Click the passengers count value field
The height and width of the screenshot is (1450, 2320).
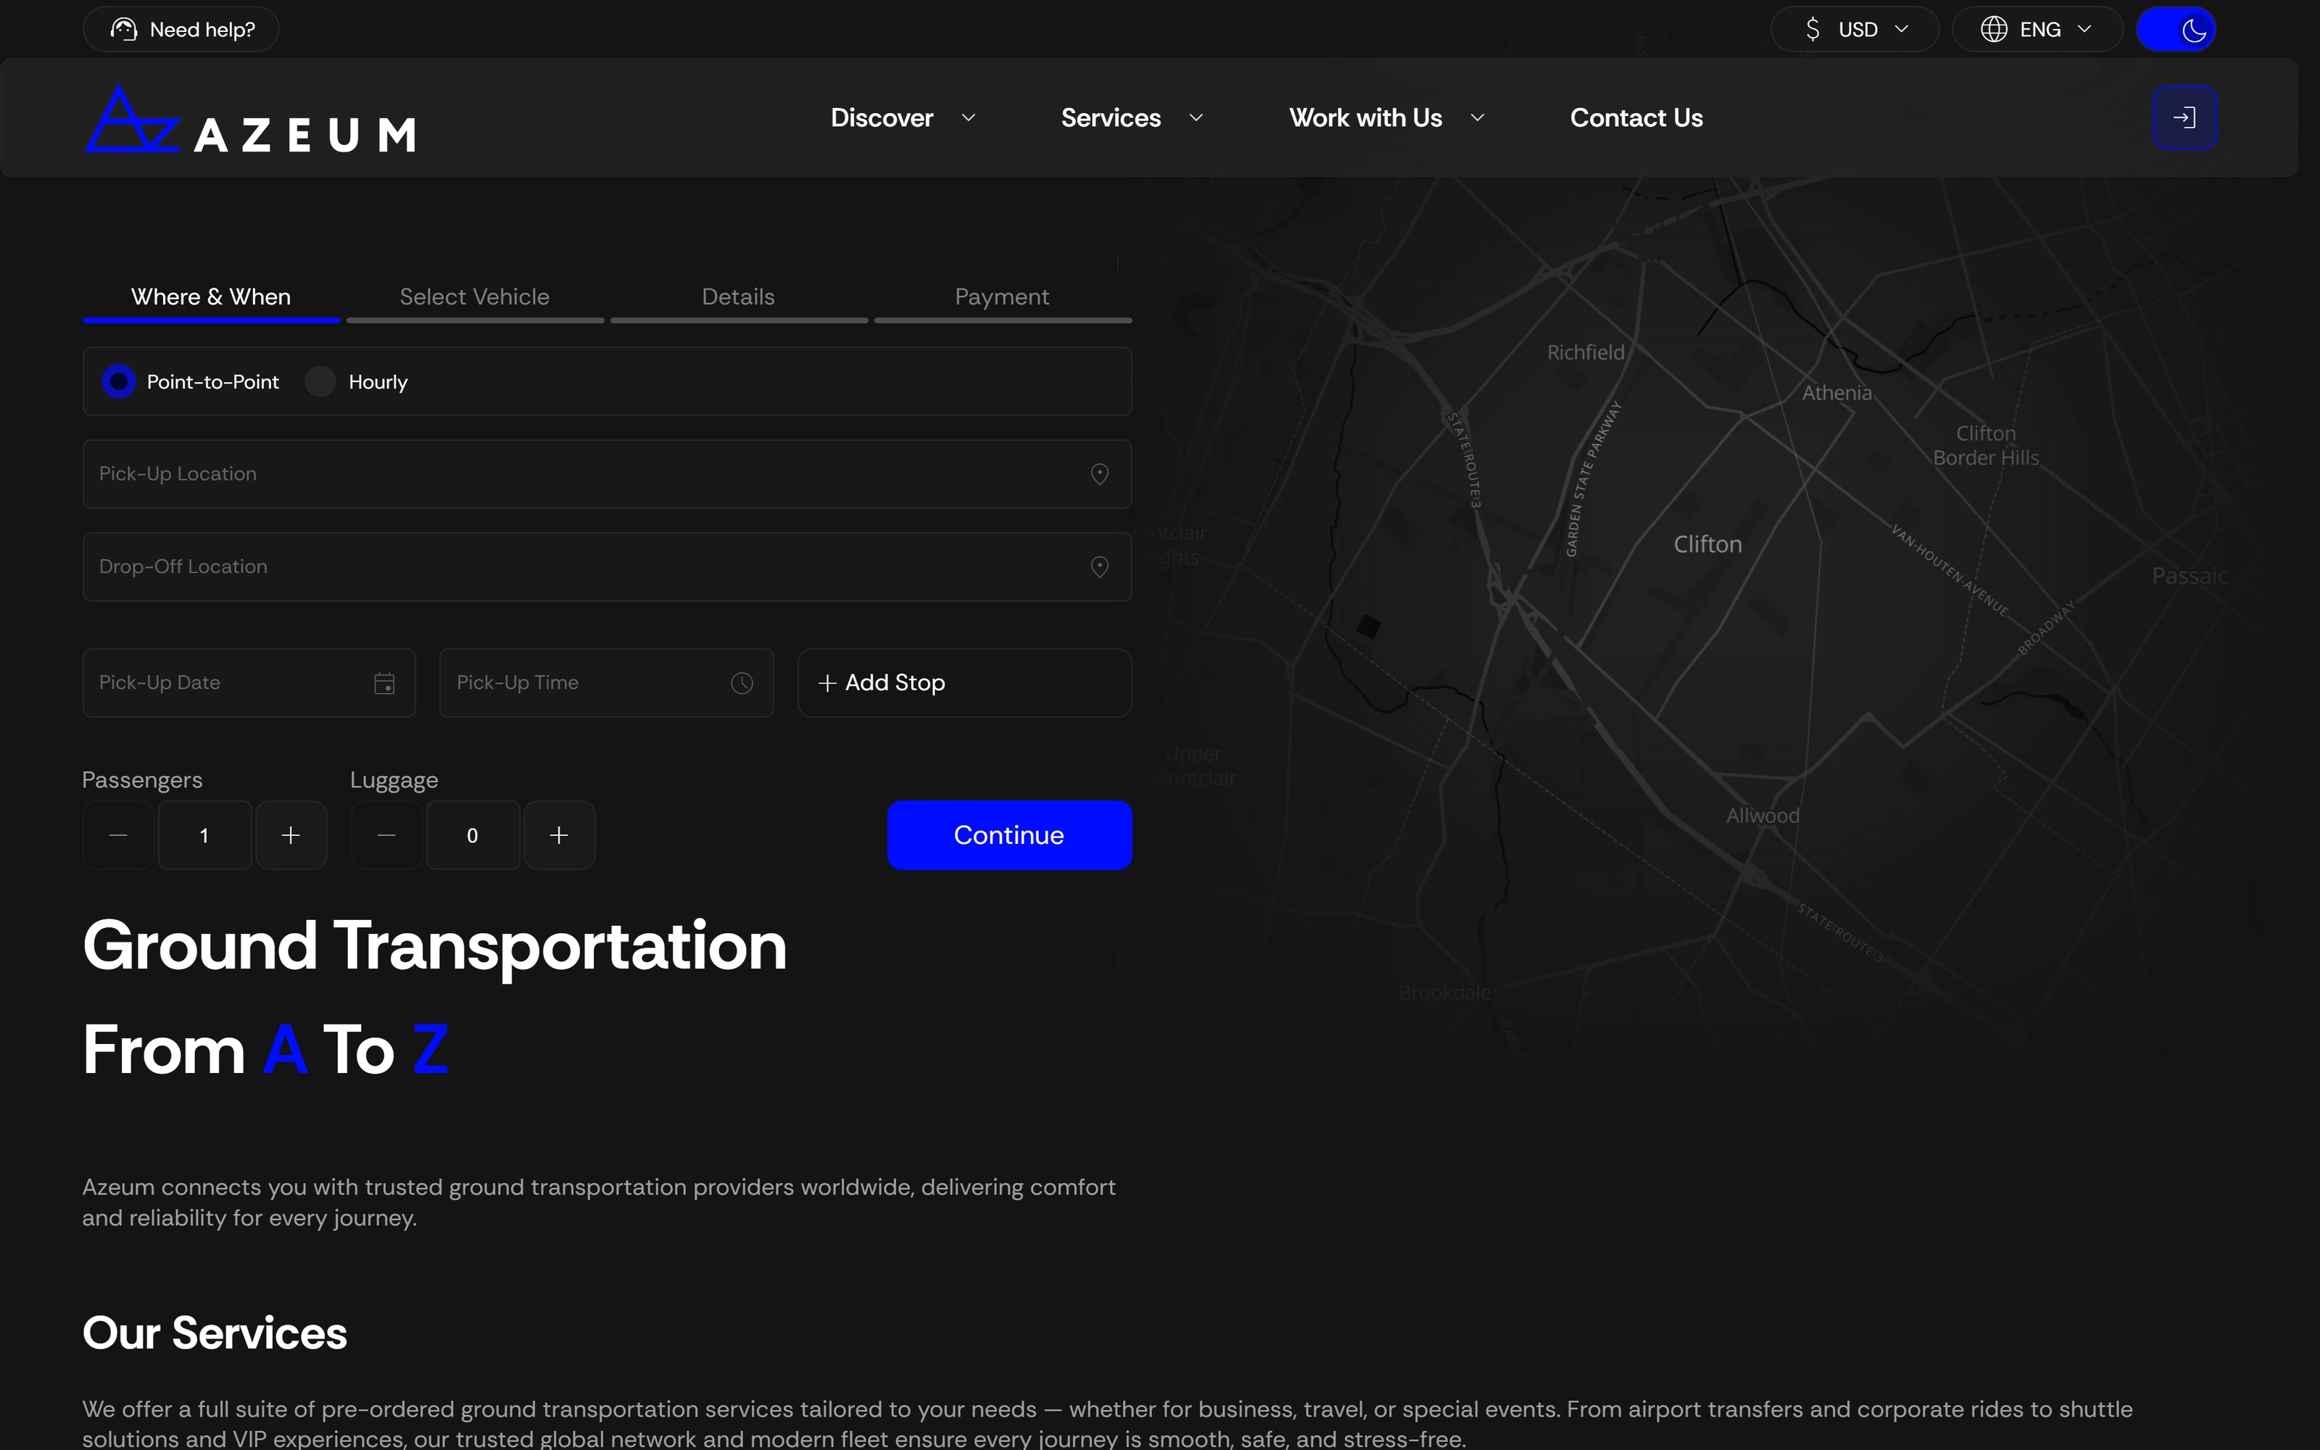pyautogui.click(x=204, y=835)
